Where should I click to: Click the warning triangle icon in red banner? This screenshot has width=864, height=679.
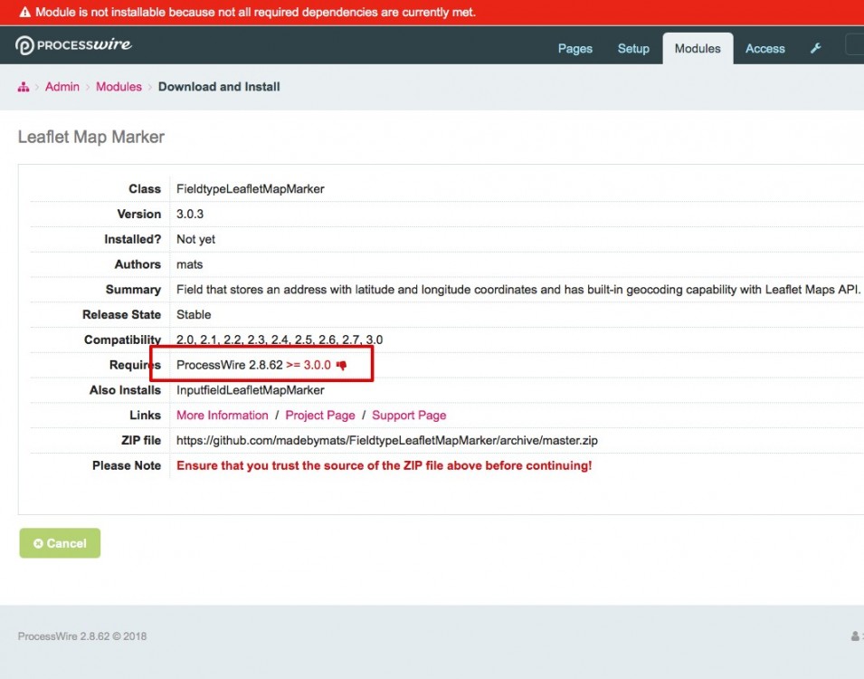tap(24, 13)
